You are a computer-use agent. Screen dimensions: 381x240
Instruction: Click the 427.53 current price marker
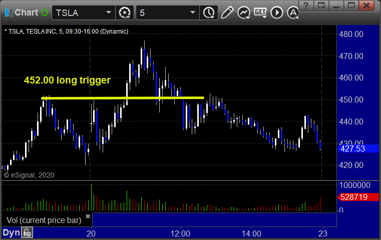point(358,148)
